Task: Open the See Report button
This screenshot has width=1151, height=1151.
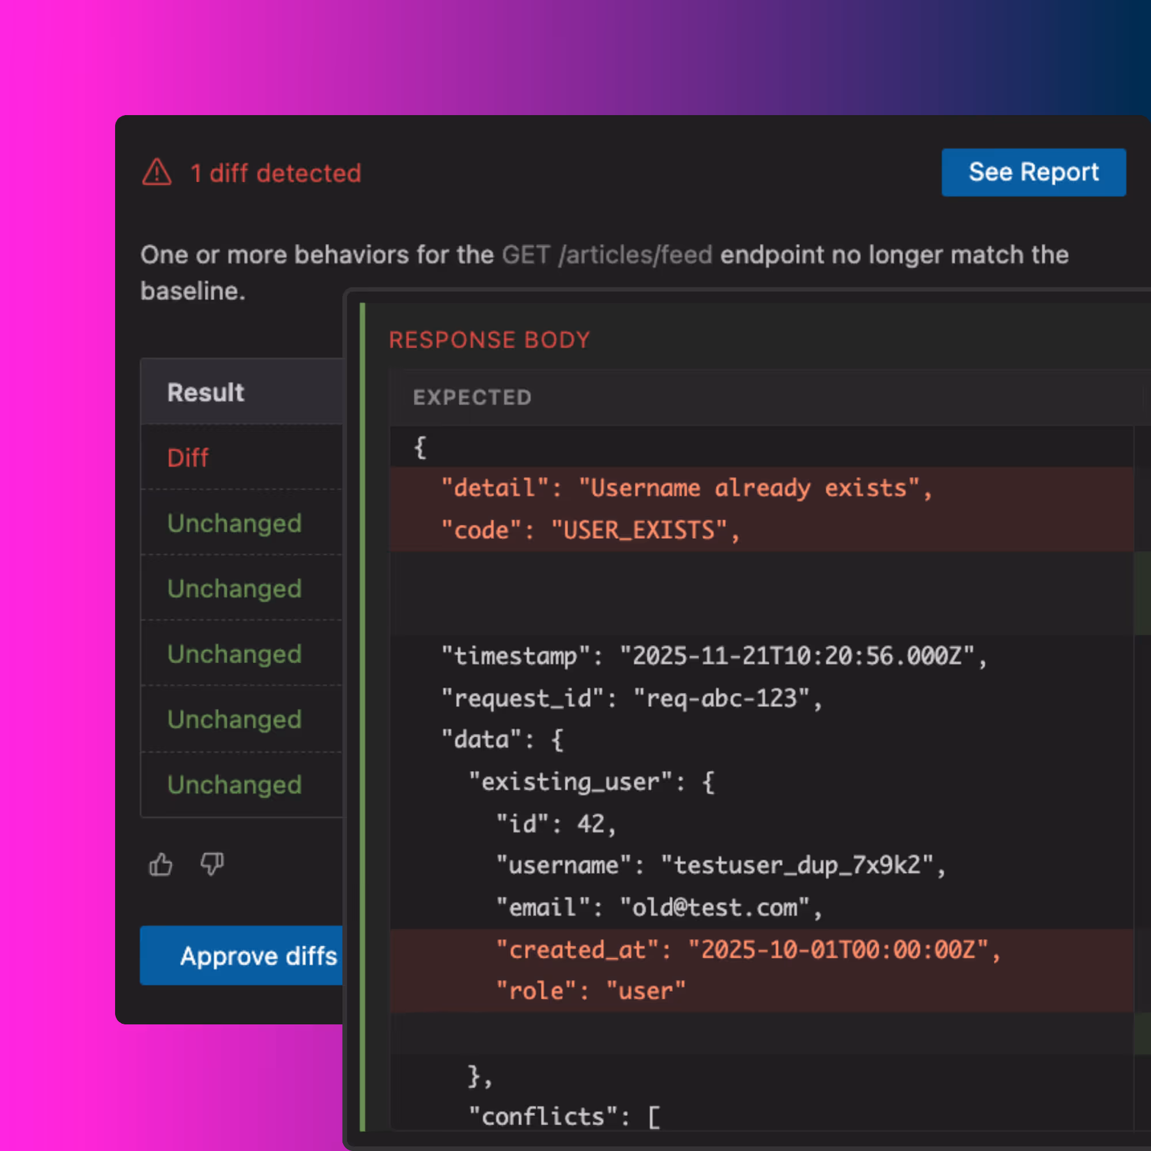Action: pos(1033,172)
